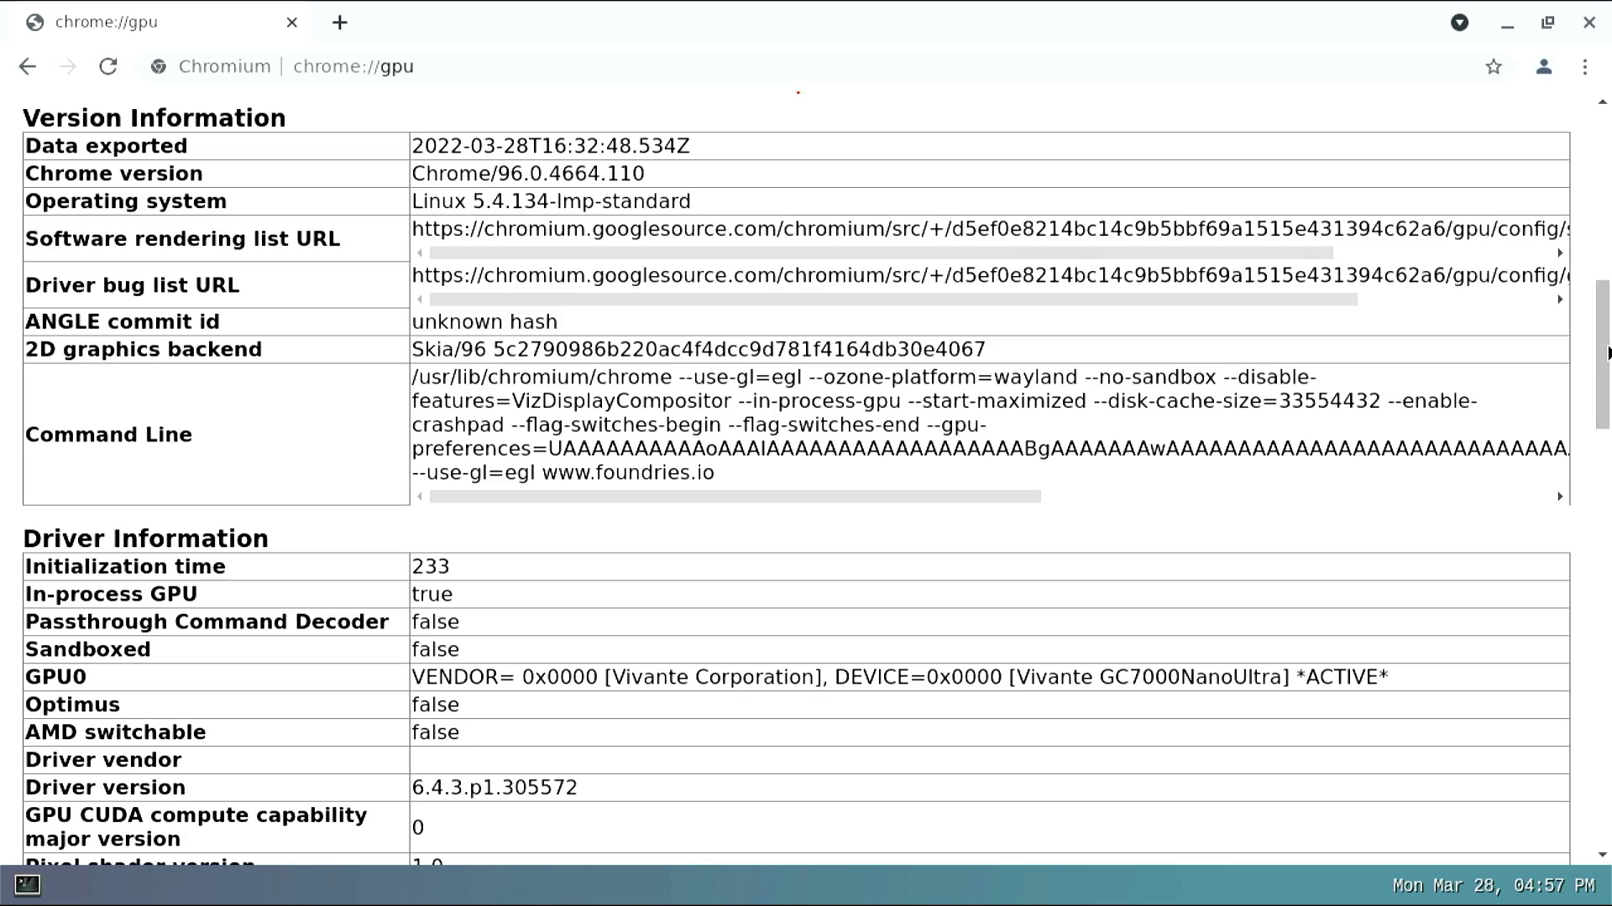Click the terminal icon in taskbar

pyautogui.click(x=25, y=884)
